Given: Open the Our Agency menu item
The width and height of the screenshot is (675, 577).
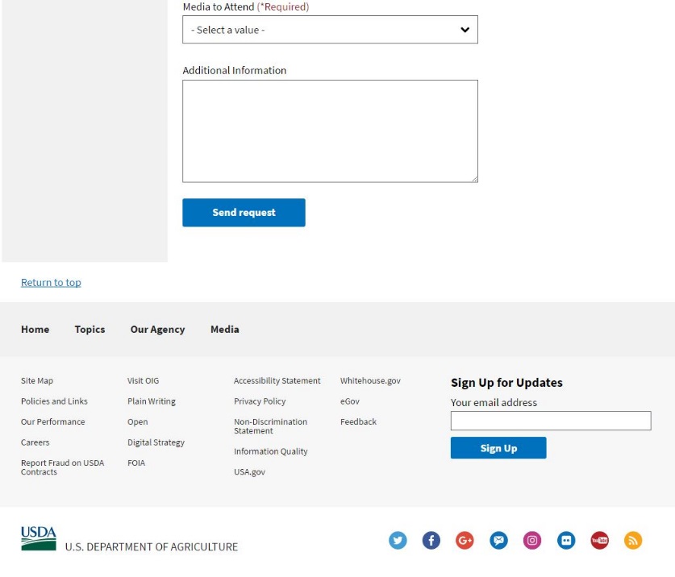Looking at the screenshot, I should click(x=157, y=330).
